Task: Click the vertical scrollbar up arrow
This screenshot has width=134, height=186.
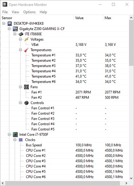Action: pos(131,18)
